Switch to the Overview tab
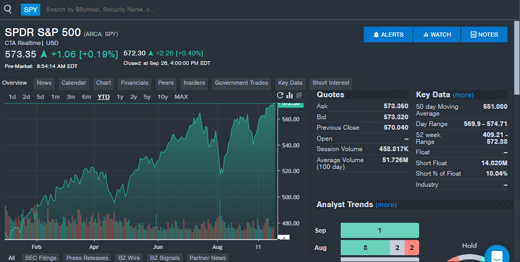 click(15, 83)
